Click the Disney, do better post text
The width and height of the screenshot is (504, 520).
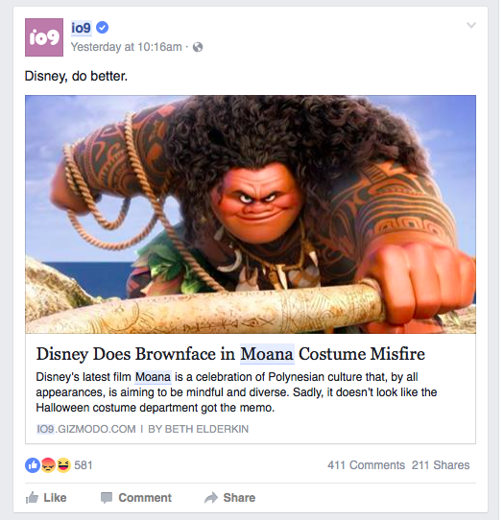[76, 77]
